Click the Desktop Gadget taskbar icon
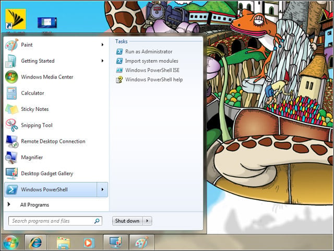Image resolution: width=334 pixels, height=251 pixels. pos(115,243)
